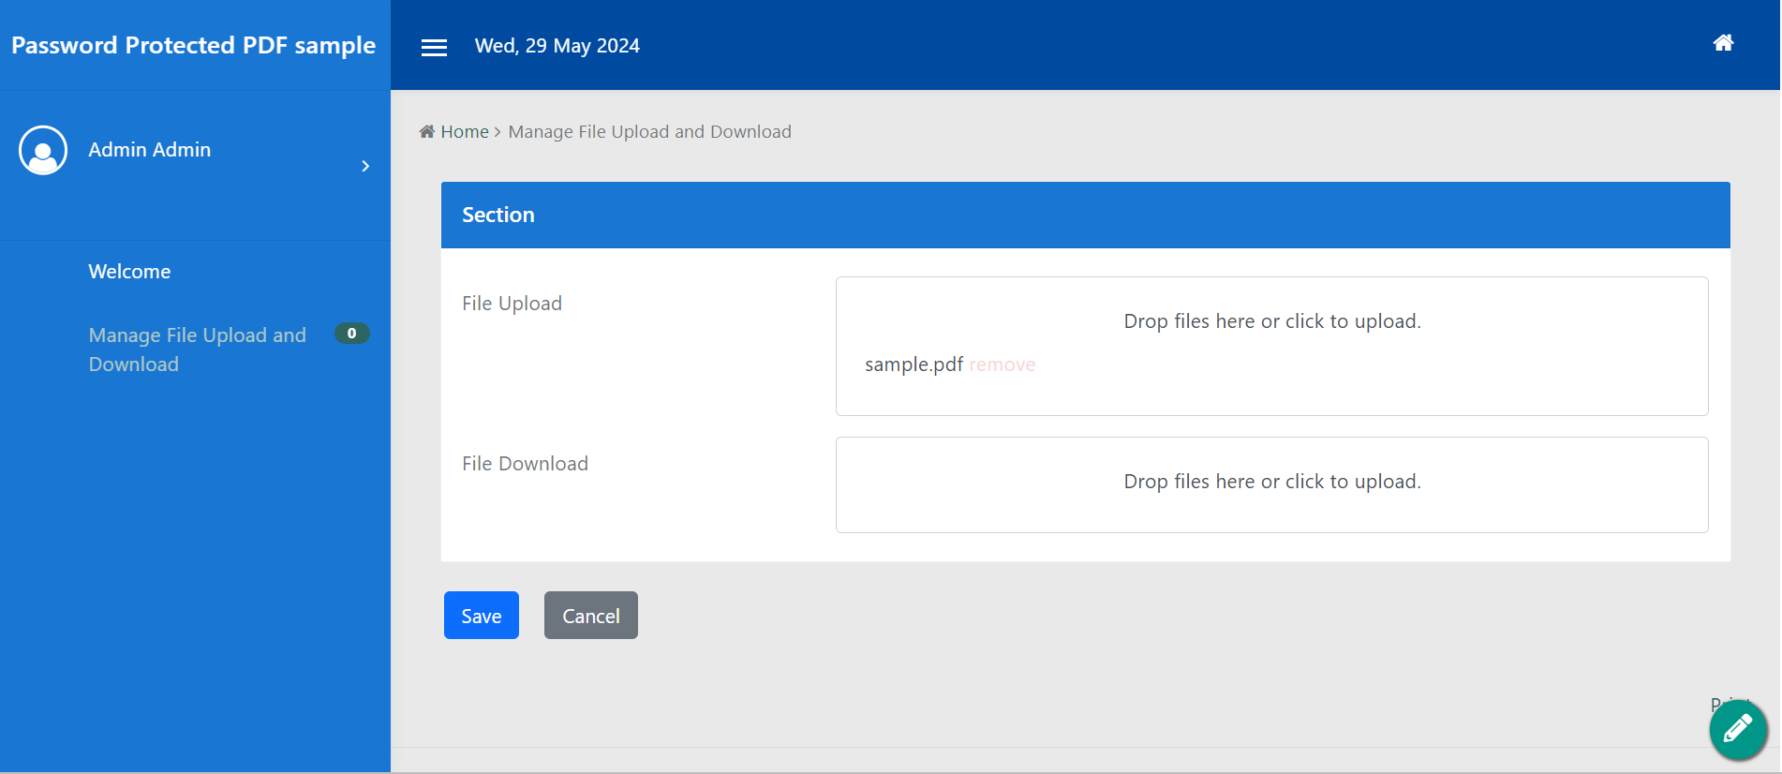Click the Home breadcrumb link
The height and width of the screenshot is (774, 1782).
465,132
